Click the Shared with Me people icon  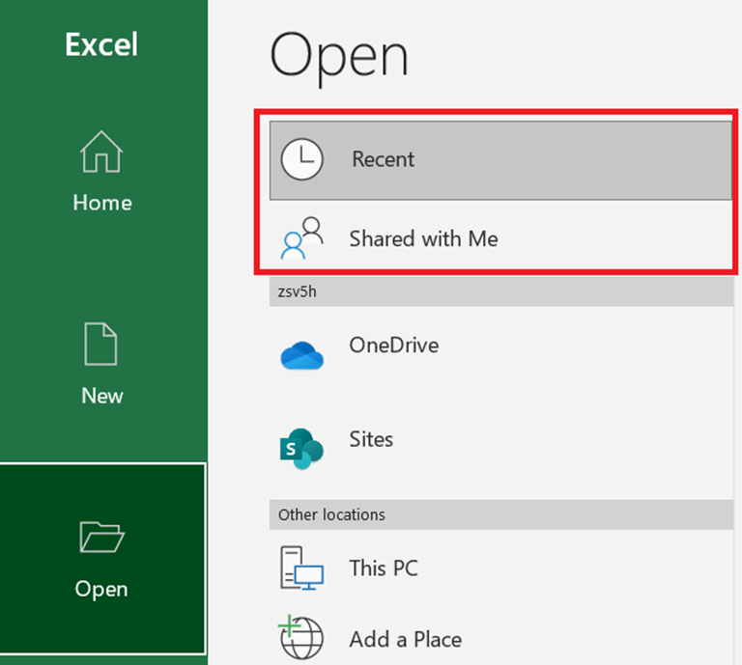[x=301, y=237]
